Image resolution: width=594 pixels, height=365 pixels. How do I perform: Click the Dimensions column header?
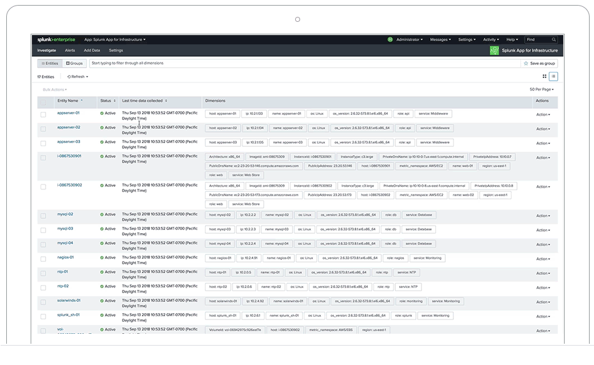pyautogui.click(x=215, y=101)
